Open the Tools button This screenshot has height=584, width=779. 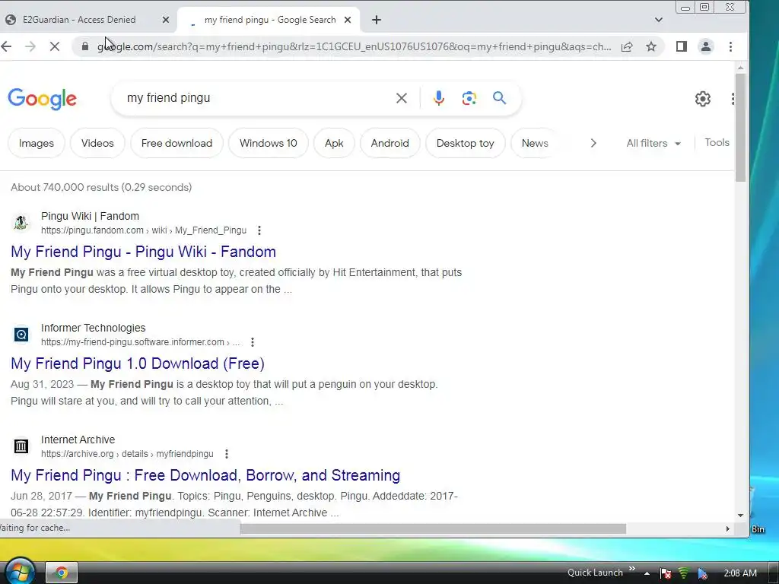(x=717, y=142)
